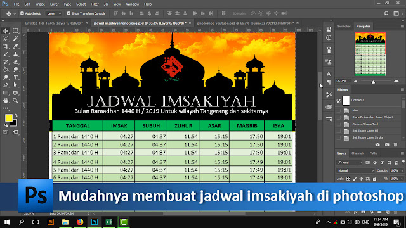Click the yellow foreground color swatch
Screen dimensions: 406x228
pyautogui.click(x=8, y=118)
